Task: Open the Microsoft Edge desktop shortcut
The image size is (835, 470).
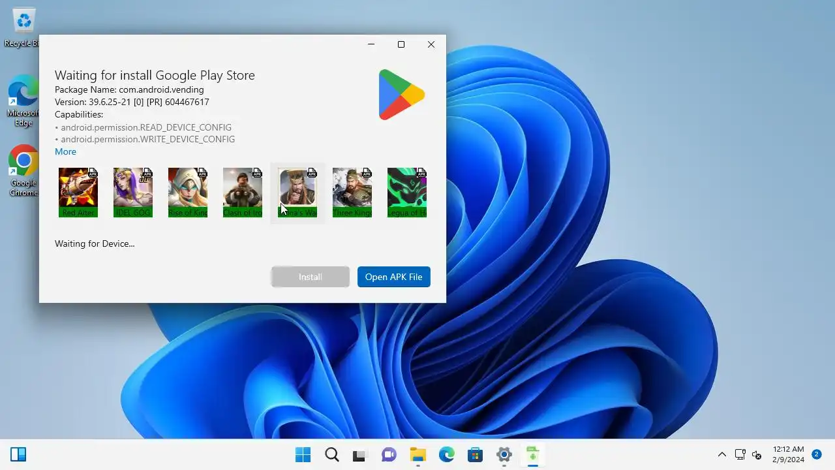Action: coord(23,101)
